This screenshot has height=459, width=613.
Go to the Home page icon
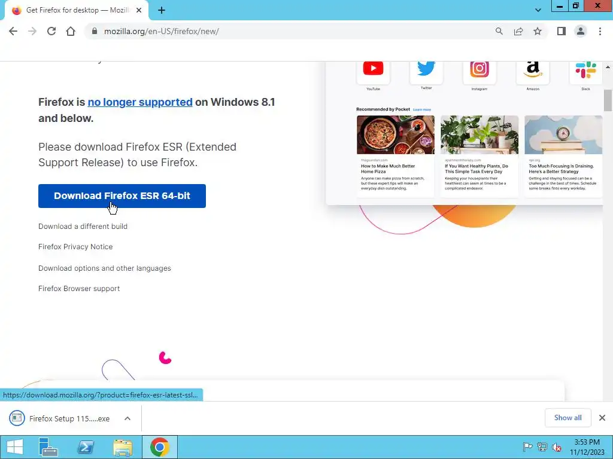point(71,31)
